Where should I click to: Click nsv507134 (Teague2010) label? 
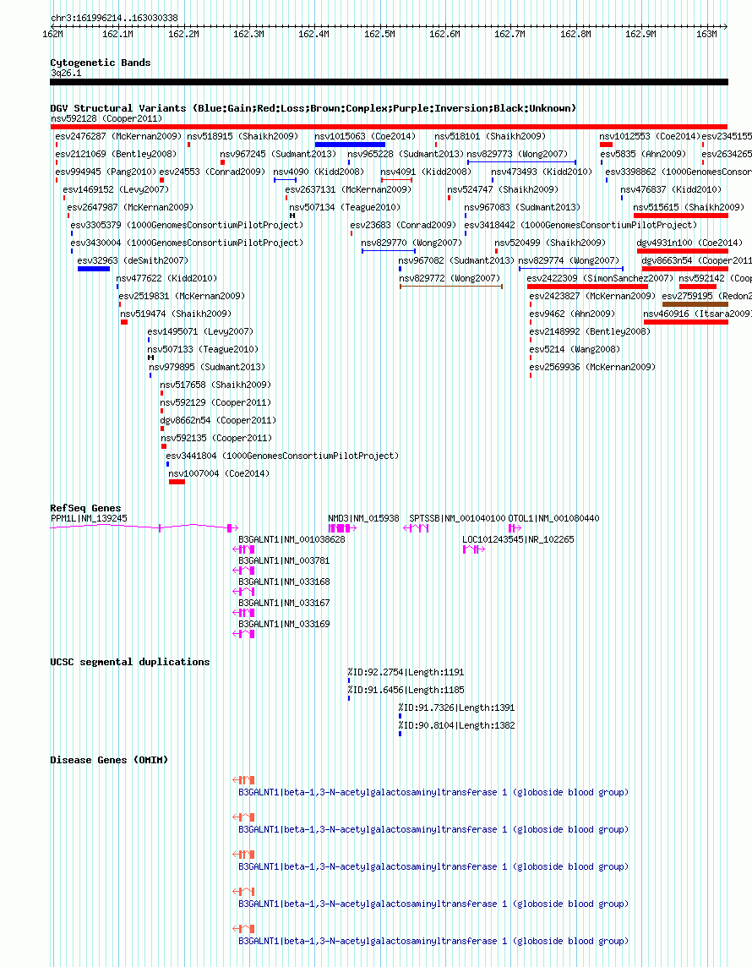345,208
